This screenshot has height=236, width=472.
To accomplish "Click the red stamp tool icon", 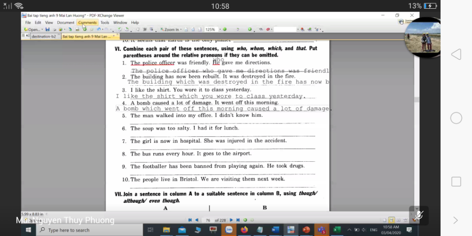I will (x=268, y=29).
